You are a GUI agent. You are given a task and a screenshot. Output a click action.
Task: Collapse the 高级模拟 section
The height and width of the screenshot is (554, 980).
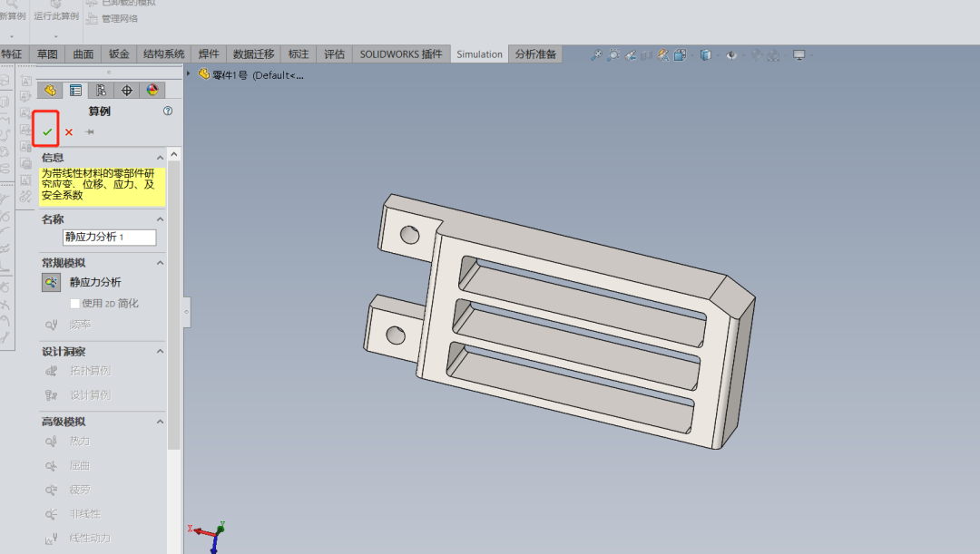(x=161, y=423)
